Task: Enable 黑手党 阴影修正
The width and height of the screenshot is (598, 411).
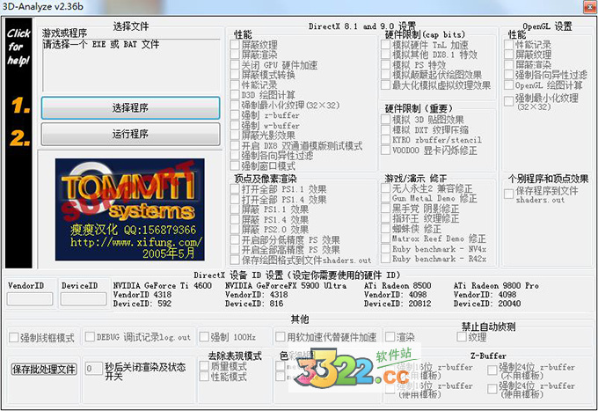Action: coord(385,209)
